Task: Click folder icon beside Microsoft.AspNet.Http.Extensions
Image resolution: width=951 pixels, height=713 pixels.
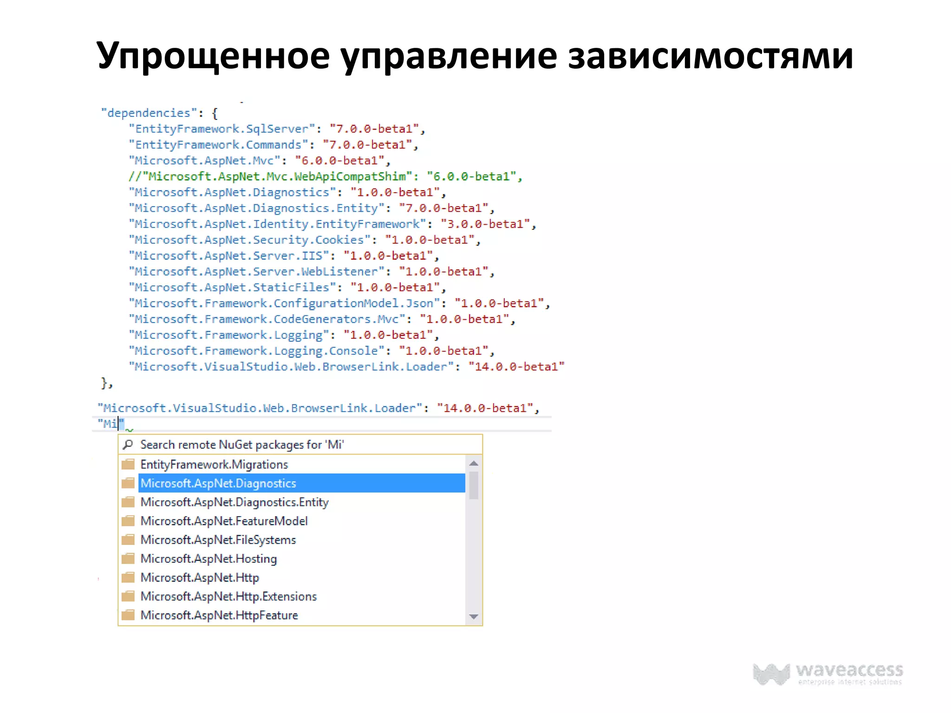Action: [128, 596]
